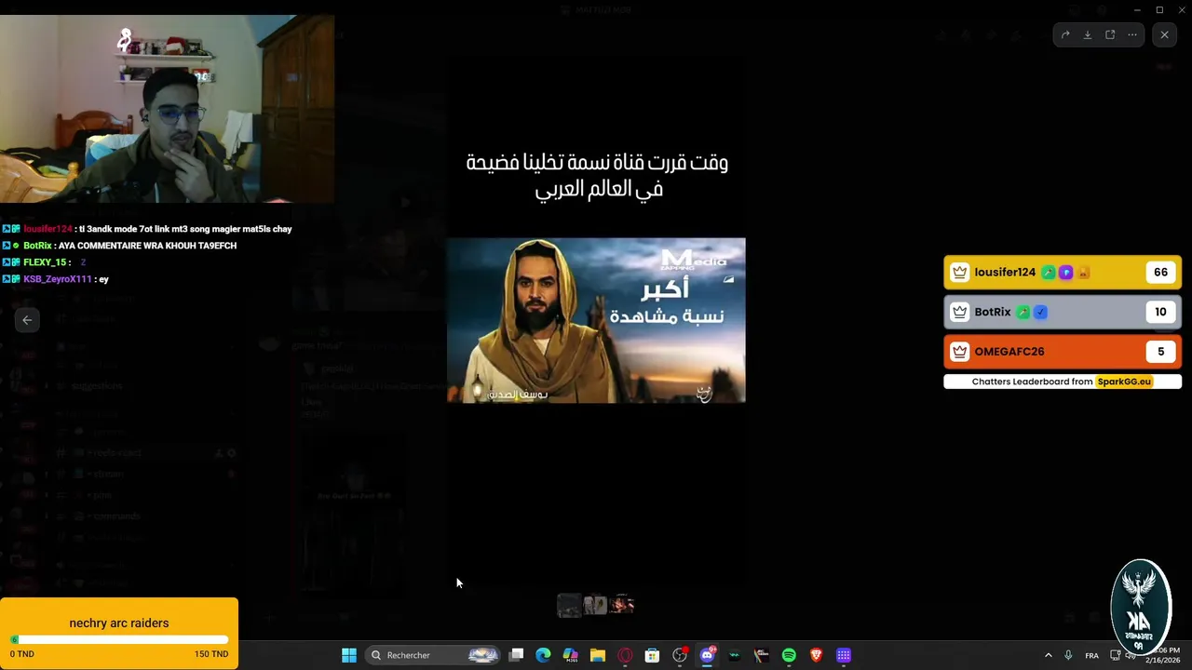This screenshot has width=1192, height=670.
Task: Click the crown icon beside lousifer124
Action: [x=960, y=273]
